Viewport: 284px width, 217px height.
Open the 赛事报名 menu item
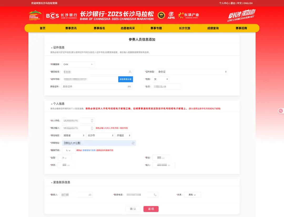(x=99, y=28)
